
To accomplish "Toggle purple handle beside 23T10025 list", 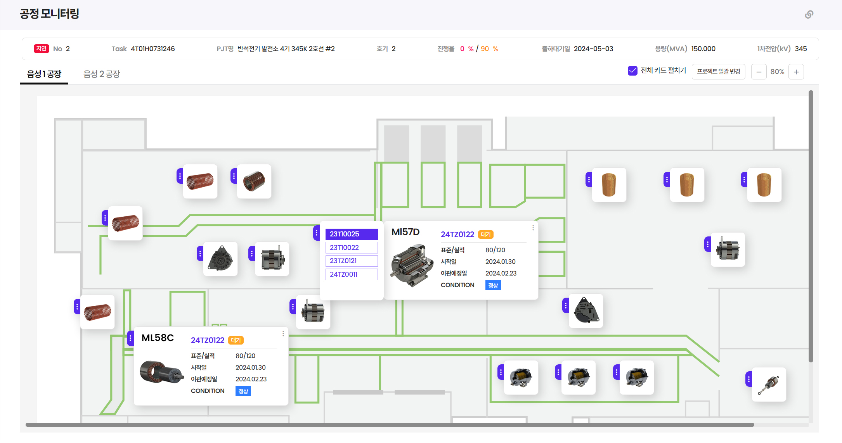I will point(316,233).
